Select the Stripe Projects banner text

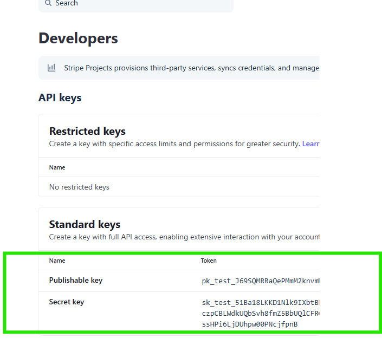point(191,68)
